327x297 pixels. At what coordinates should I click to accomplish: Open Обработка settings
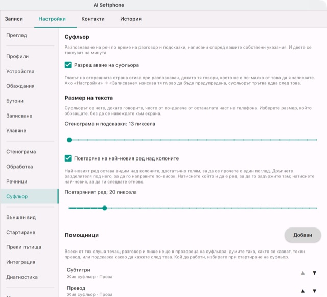click(29, 167)
